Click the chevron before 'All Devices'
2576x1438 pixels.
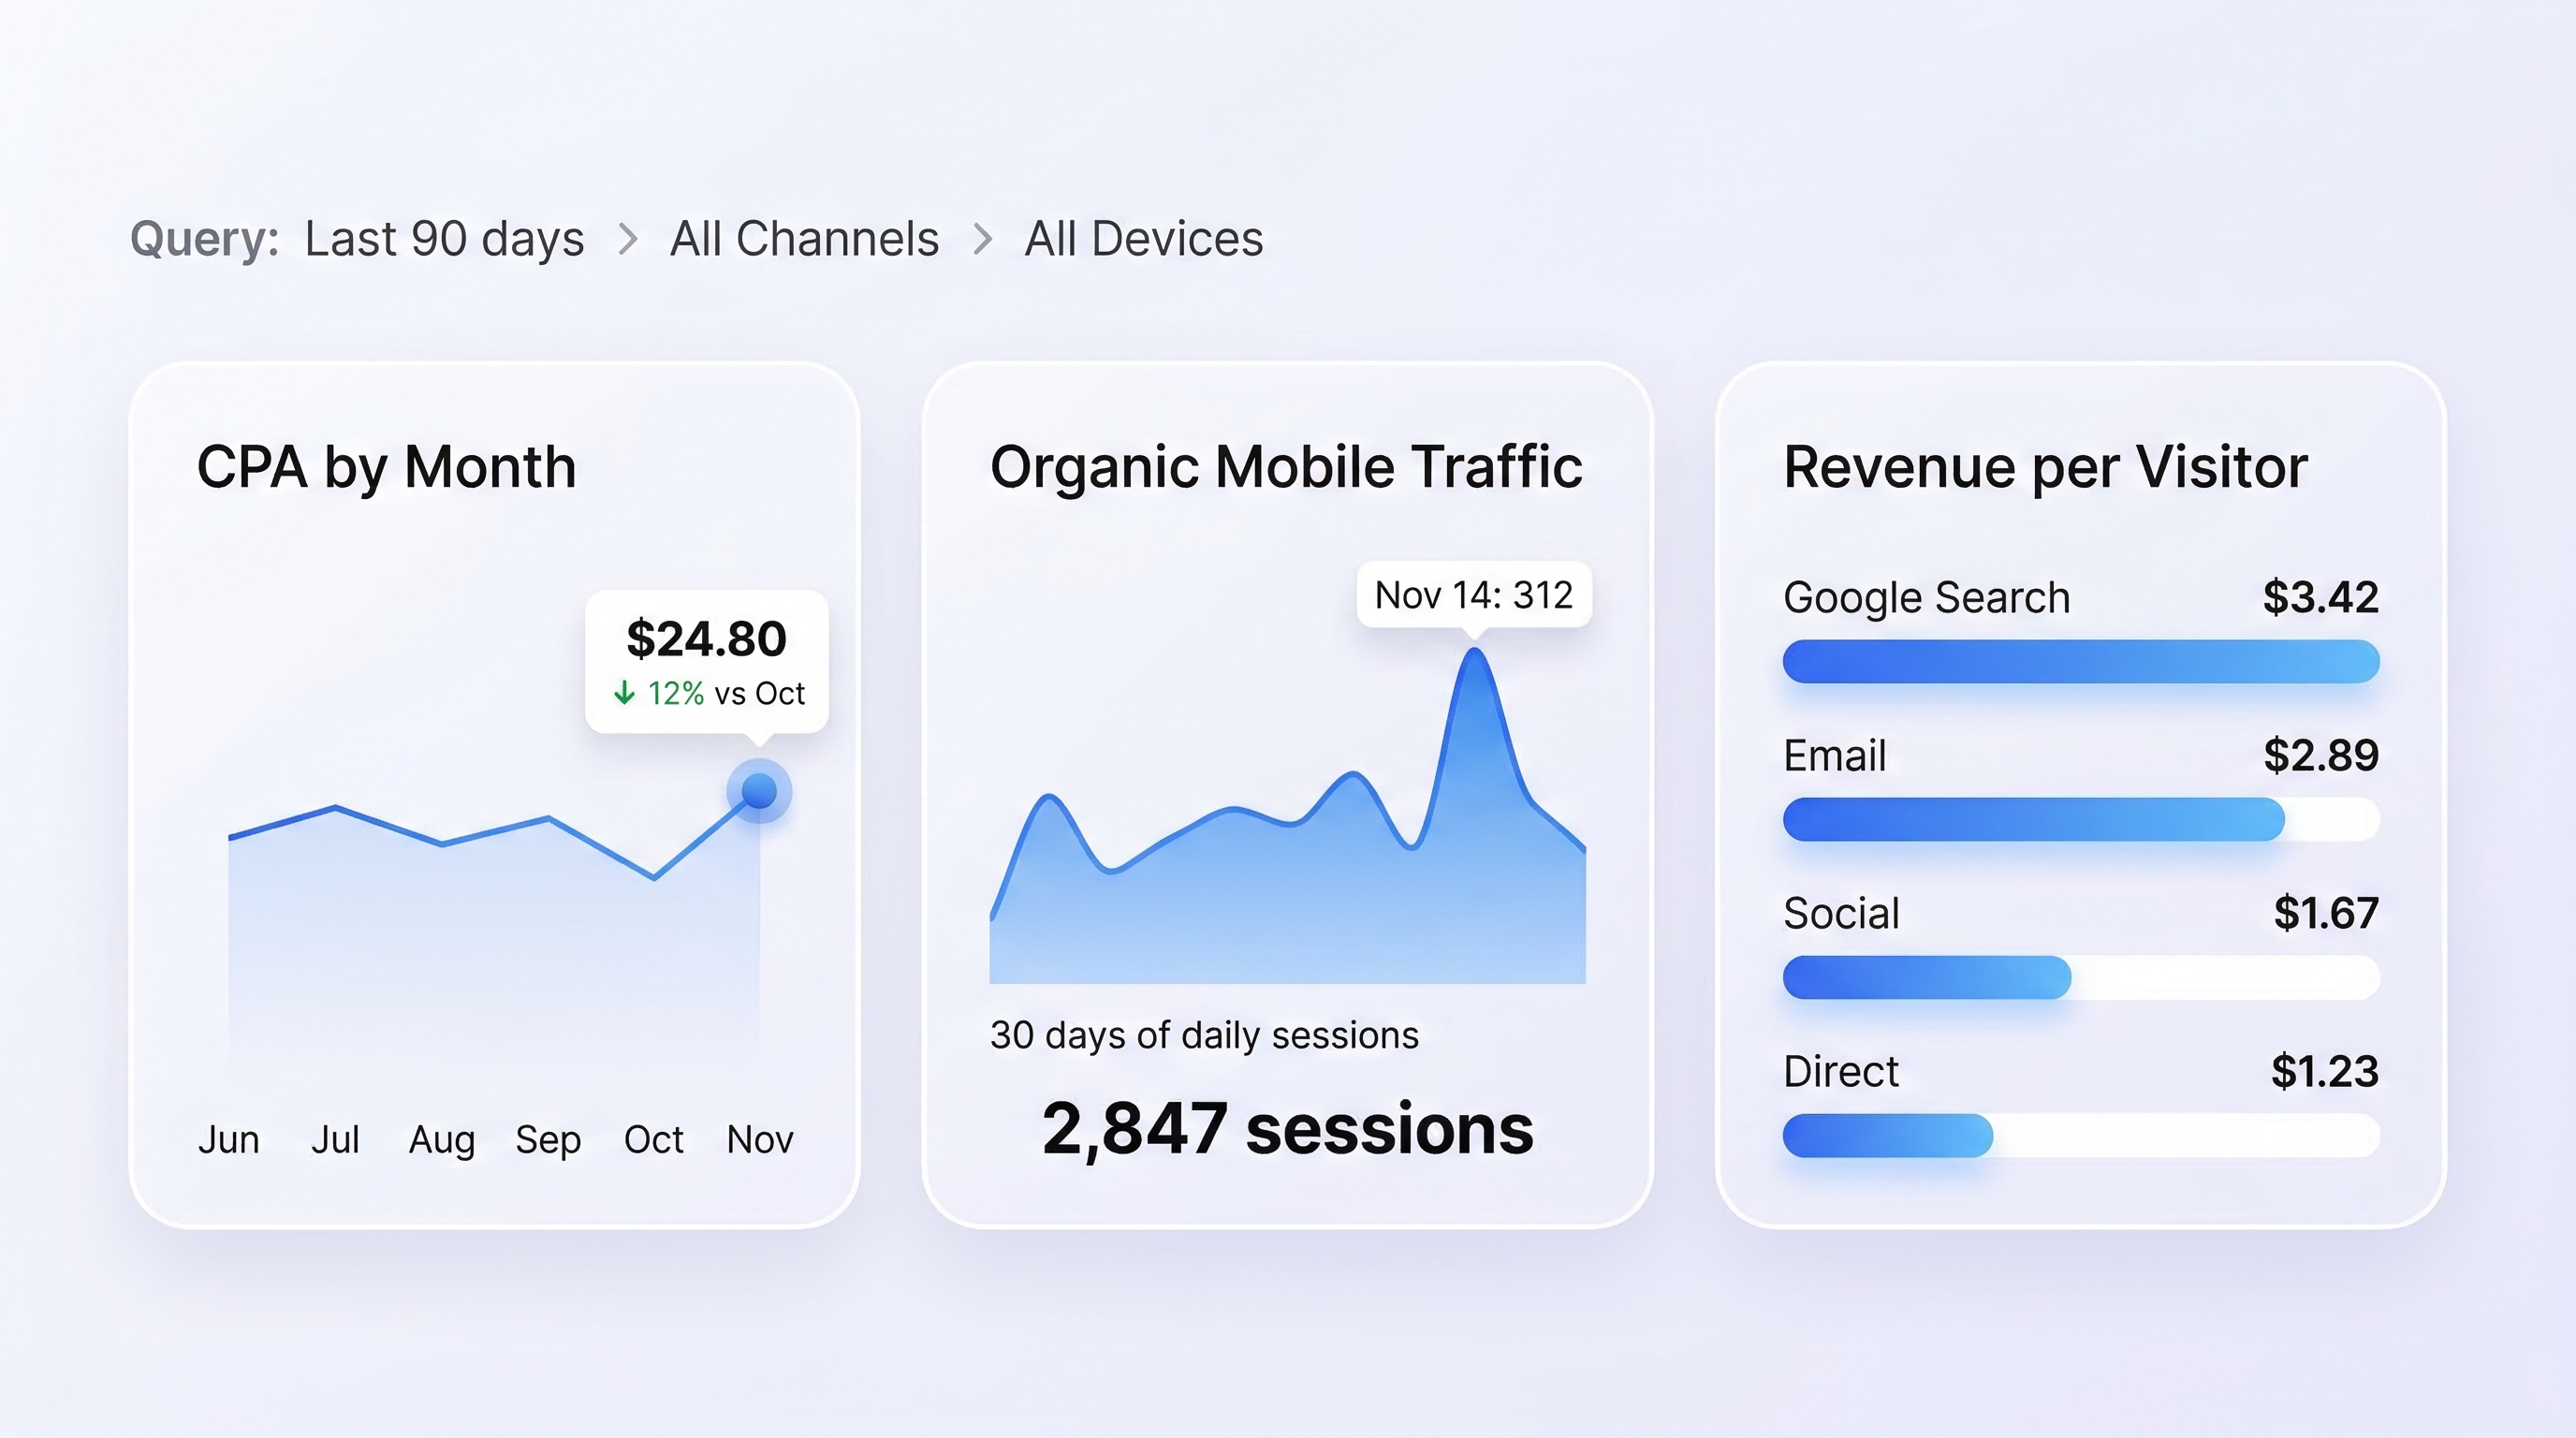click(x=982, y=239)
